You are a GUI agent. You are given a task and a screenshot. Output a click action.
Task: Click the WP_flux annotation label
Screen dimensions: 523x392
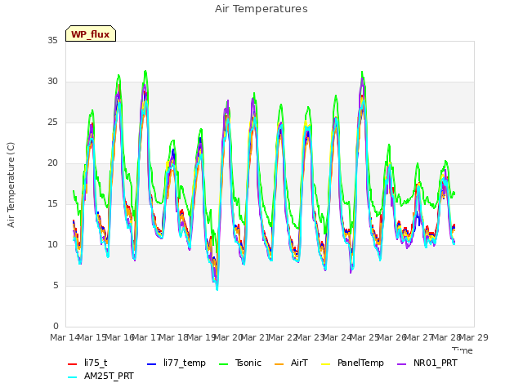pyautogui.click(x=91, y=34)
